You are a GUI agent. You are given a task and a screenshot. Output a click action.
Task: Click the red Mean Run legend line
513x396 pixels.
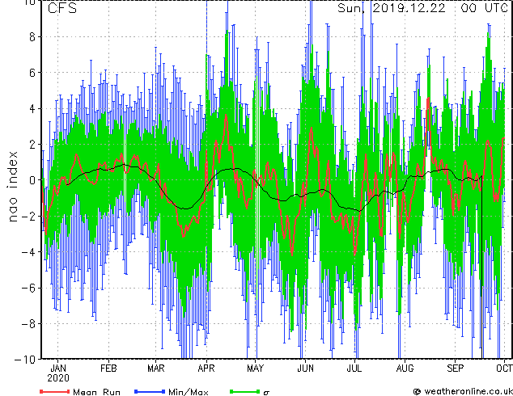55,391
